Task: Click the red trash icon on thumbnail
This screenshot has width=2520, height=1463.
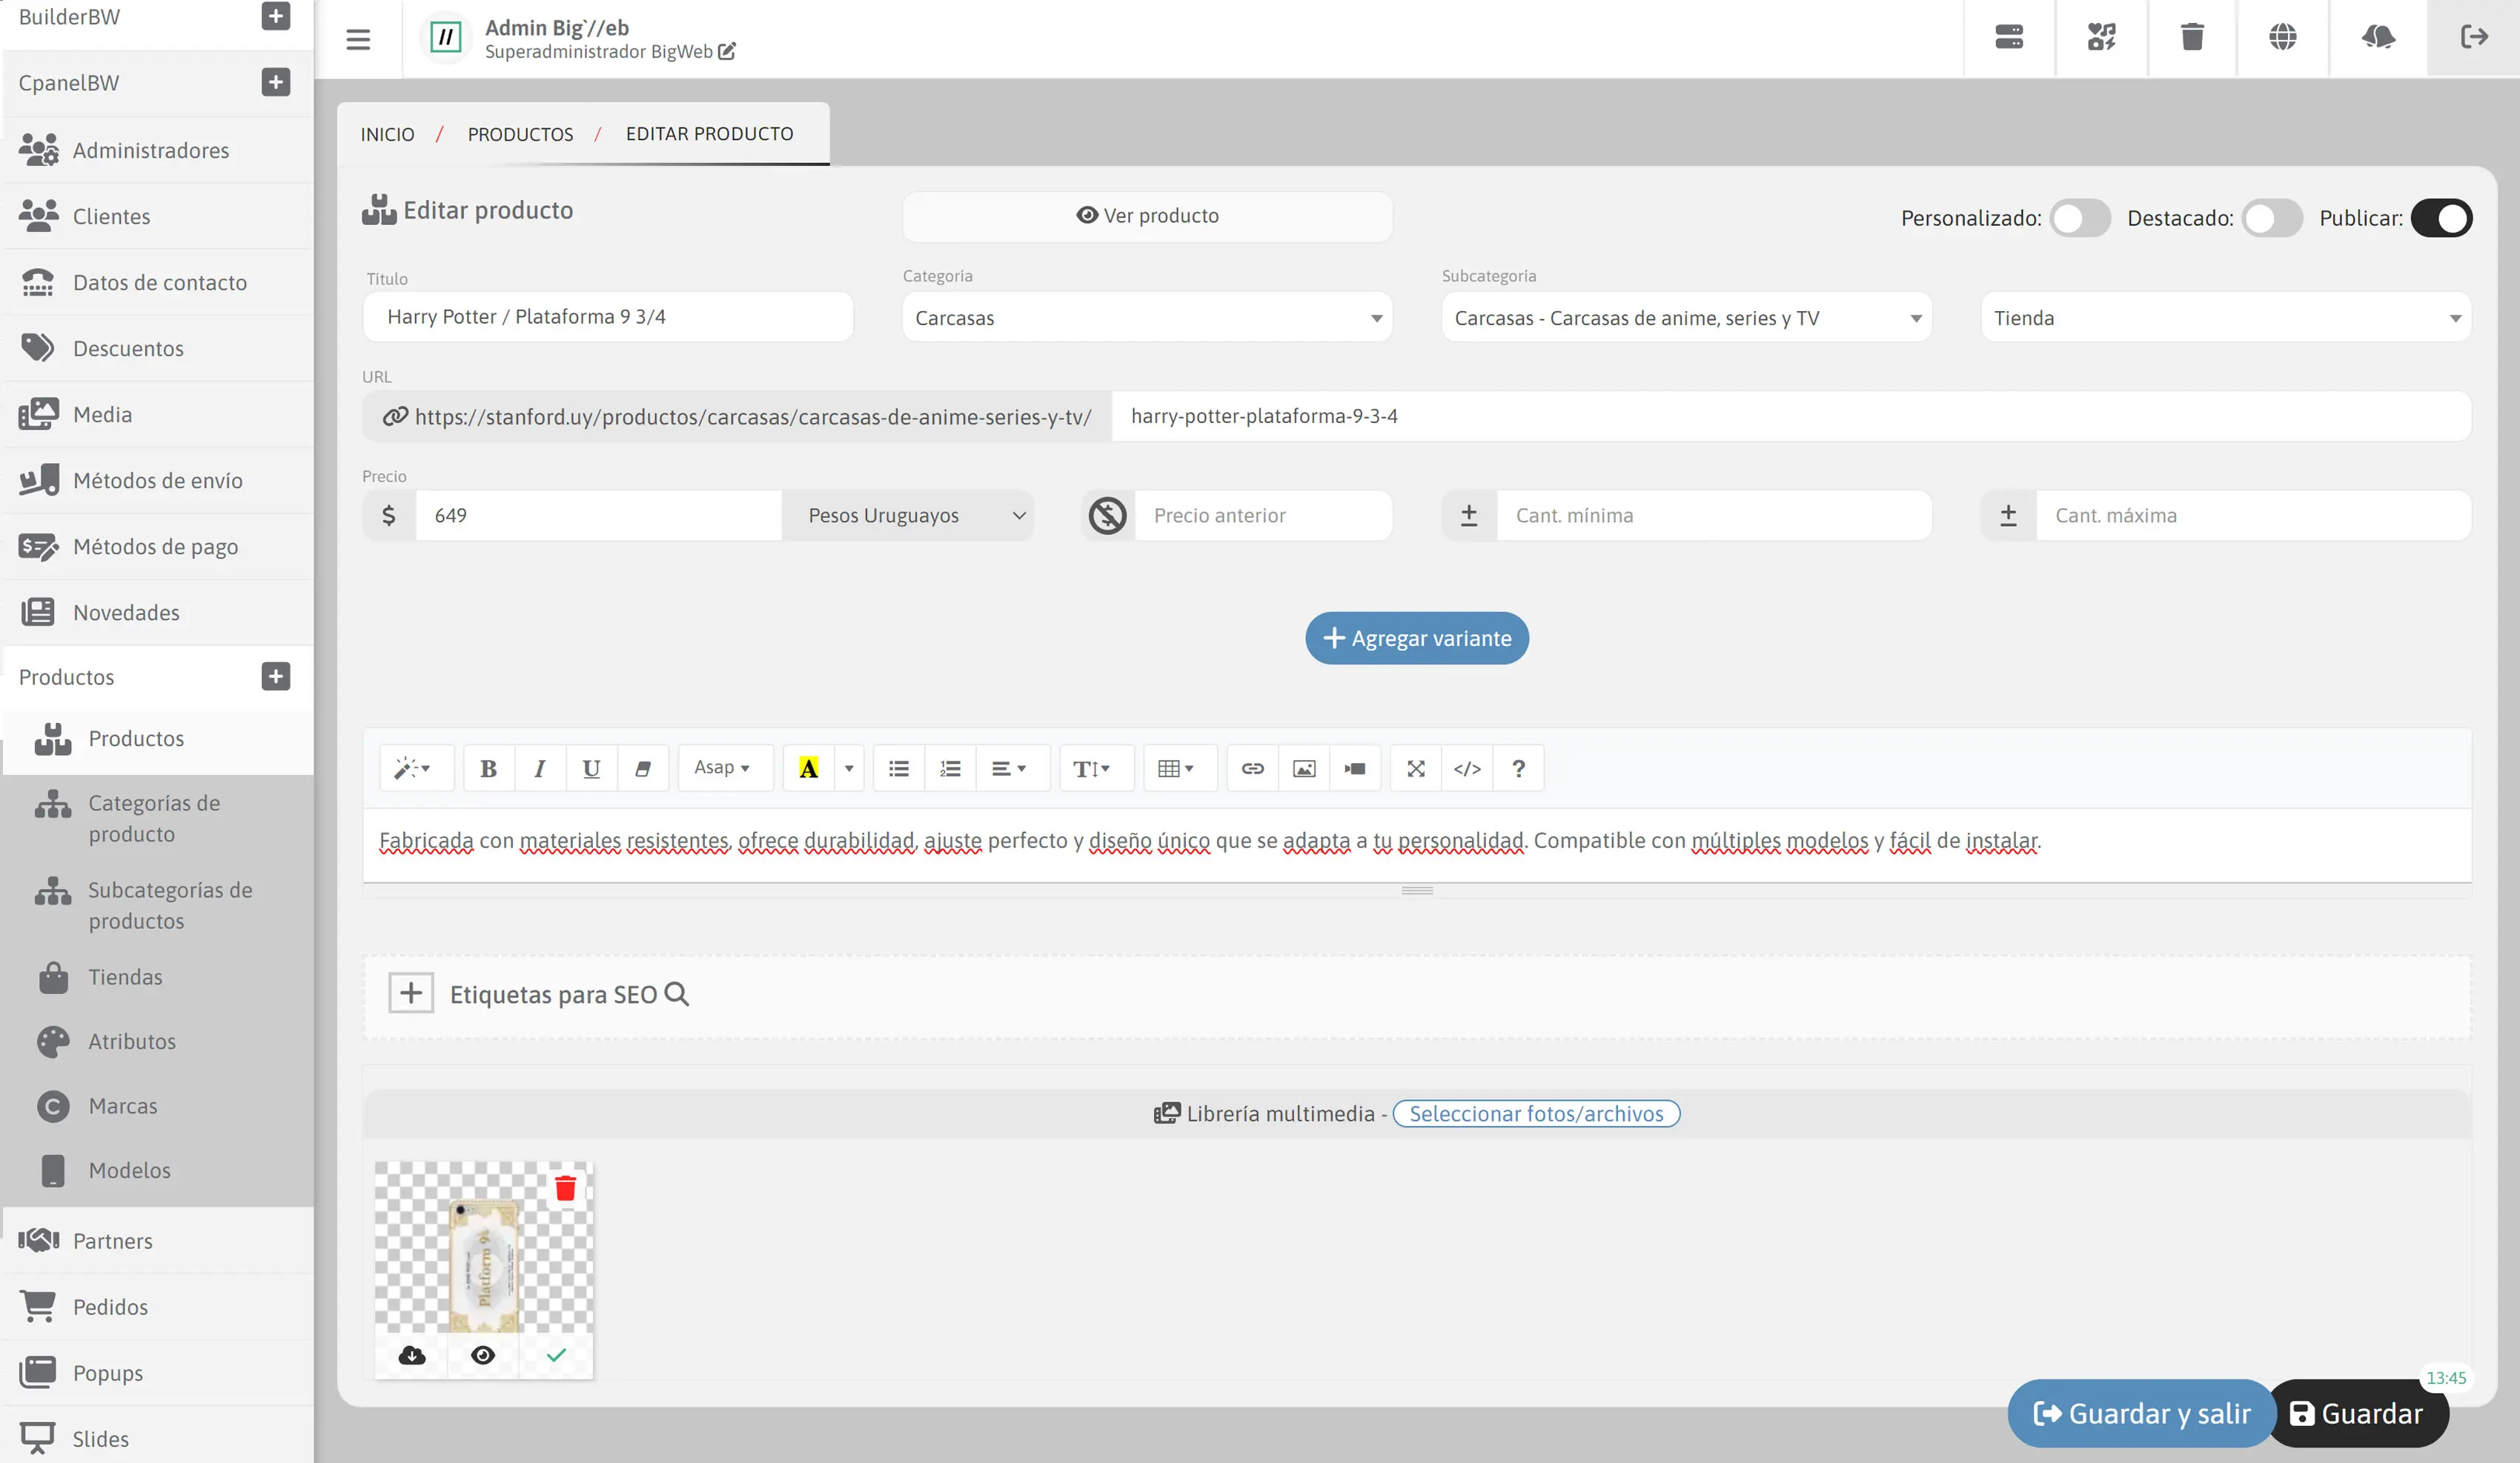Action: tap(565, 1187)
